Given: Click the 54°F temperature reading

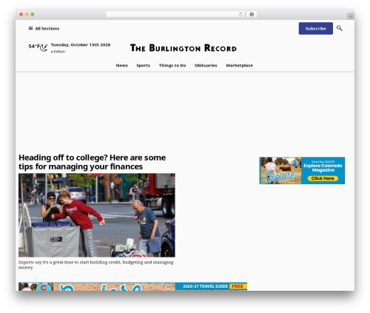Looking at the screenshot, I should click(x=34, y=46).
